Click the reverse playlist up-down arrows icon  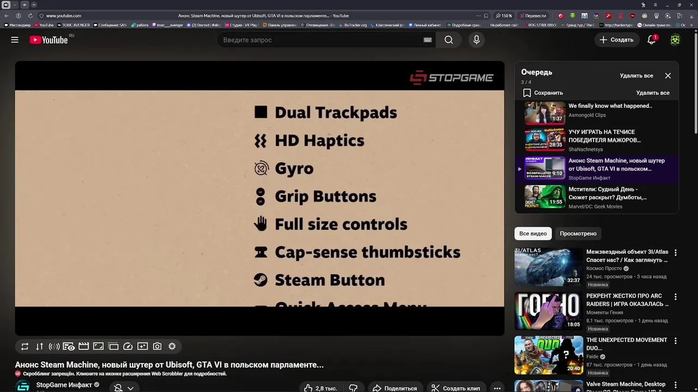click(39, 346)
